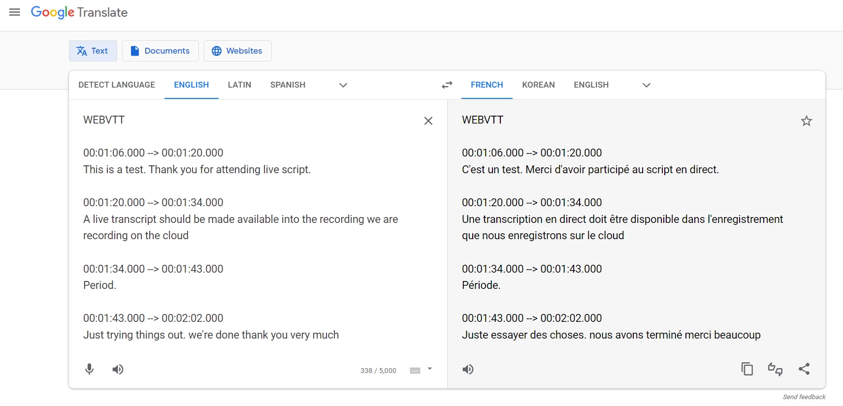This screenshot has height=406, width=843.
Task: Click translated line 'Période.'
Action: [x=481, y=285]
